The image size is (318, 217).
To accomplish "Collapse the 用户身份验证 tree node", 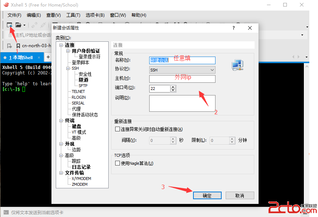I will click(x=68, y=51).
